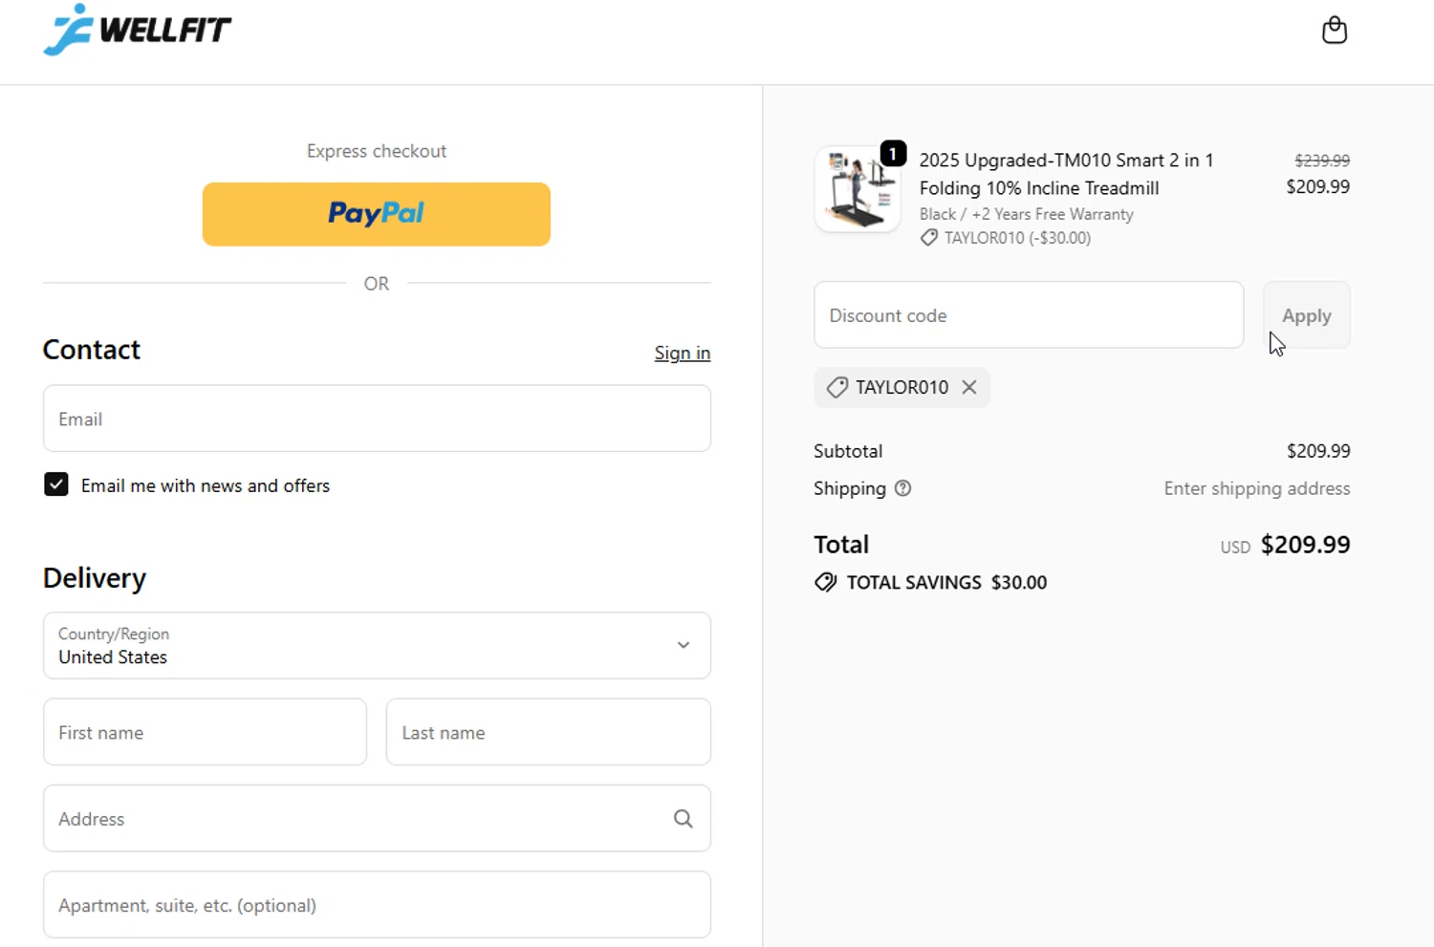This screenshot has height=947, width=1434.
Task: Click the treadmill product title text
Action: (x=1067, y=174)
